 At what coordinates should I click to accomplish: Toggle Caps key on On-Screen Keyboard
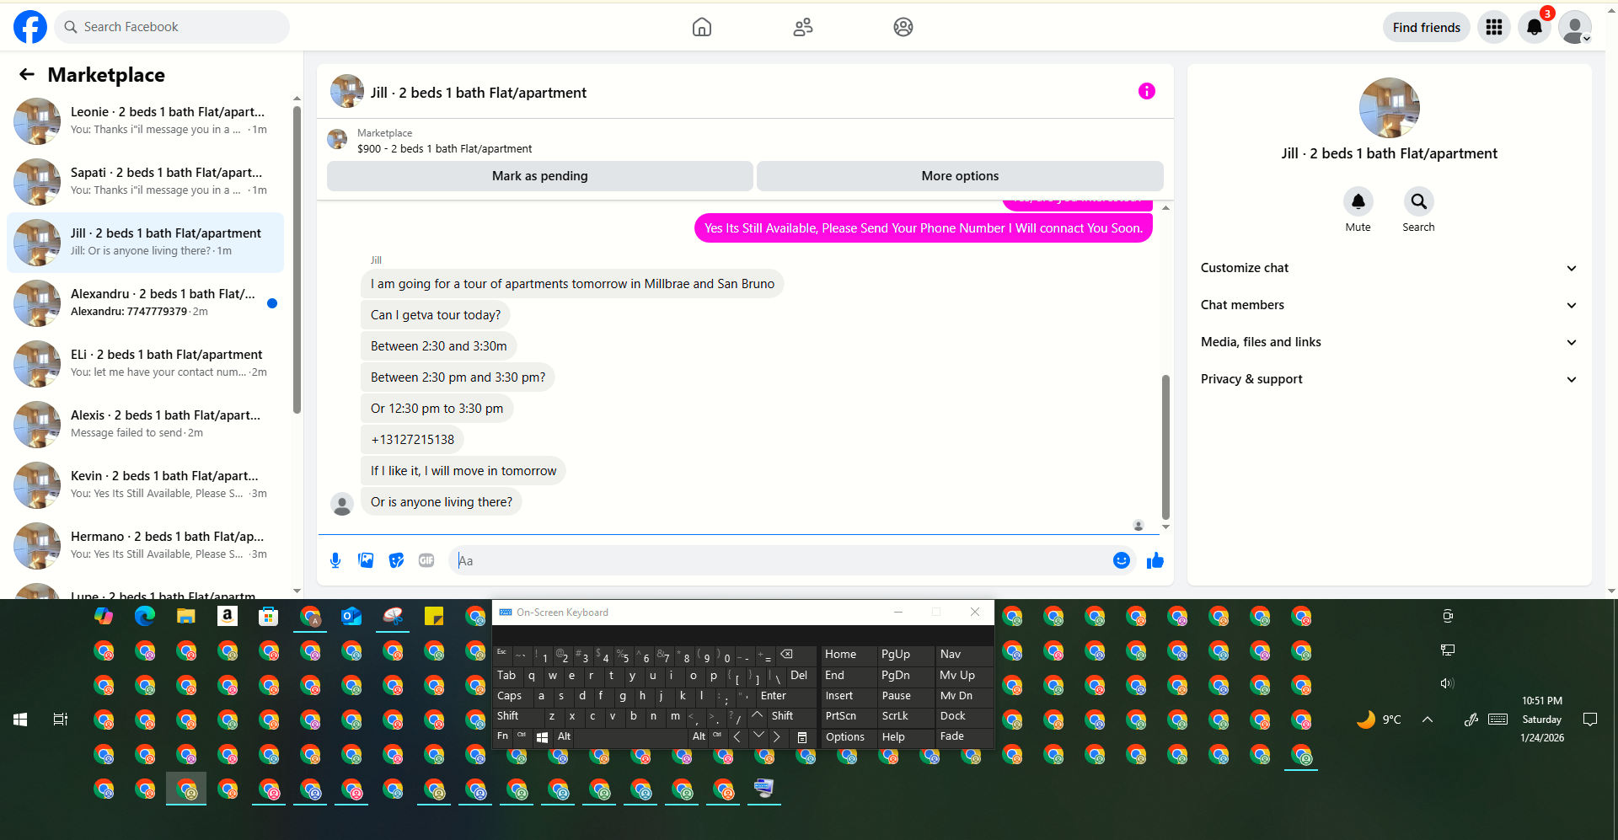pos(512,696)
